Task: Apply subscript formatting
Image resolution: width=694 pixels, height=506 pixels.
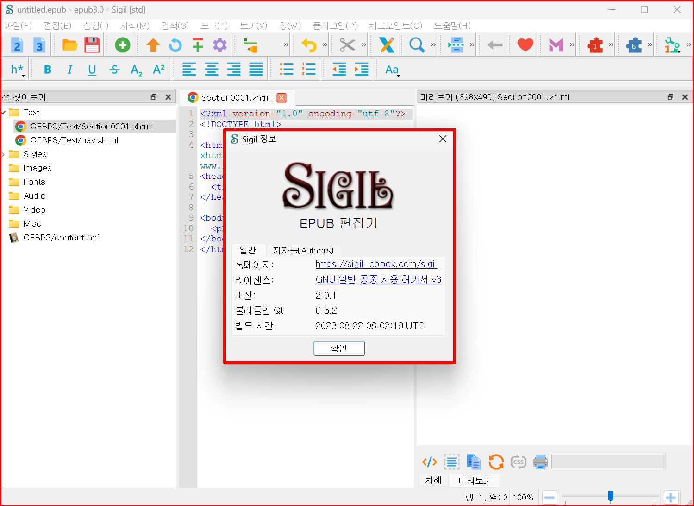Action: 137,70
